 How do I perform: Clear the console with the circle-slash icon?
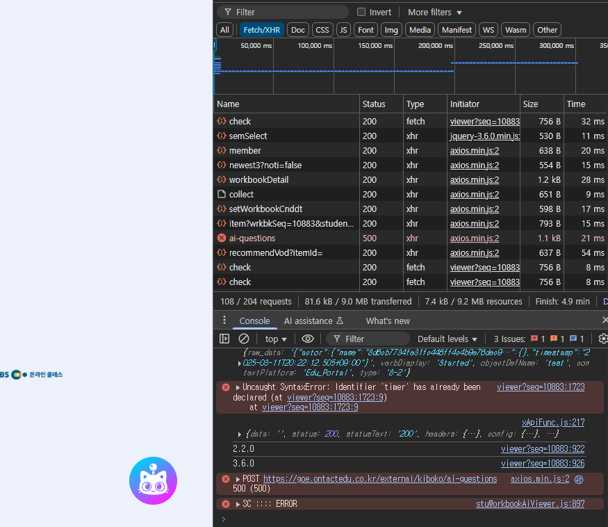pos(244,339)
